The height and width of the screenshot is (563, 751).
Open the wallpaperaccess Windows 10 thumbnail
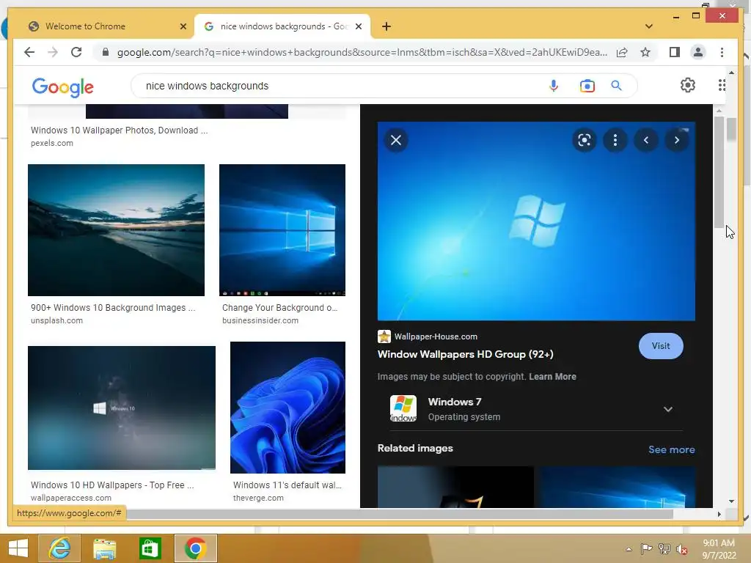(x=122, y=408)
